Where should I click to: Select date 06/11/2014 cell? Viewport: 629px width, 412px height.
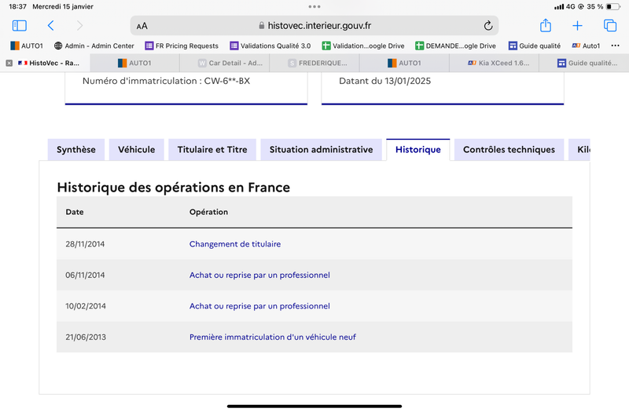85,275
